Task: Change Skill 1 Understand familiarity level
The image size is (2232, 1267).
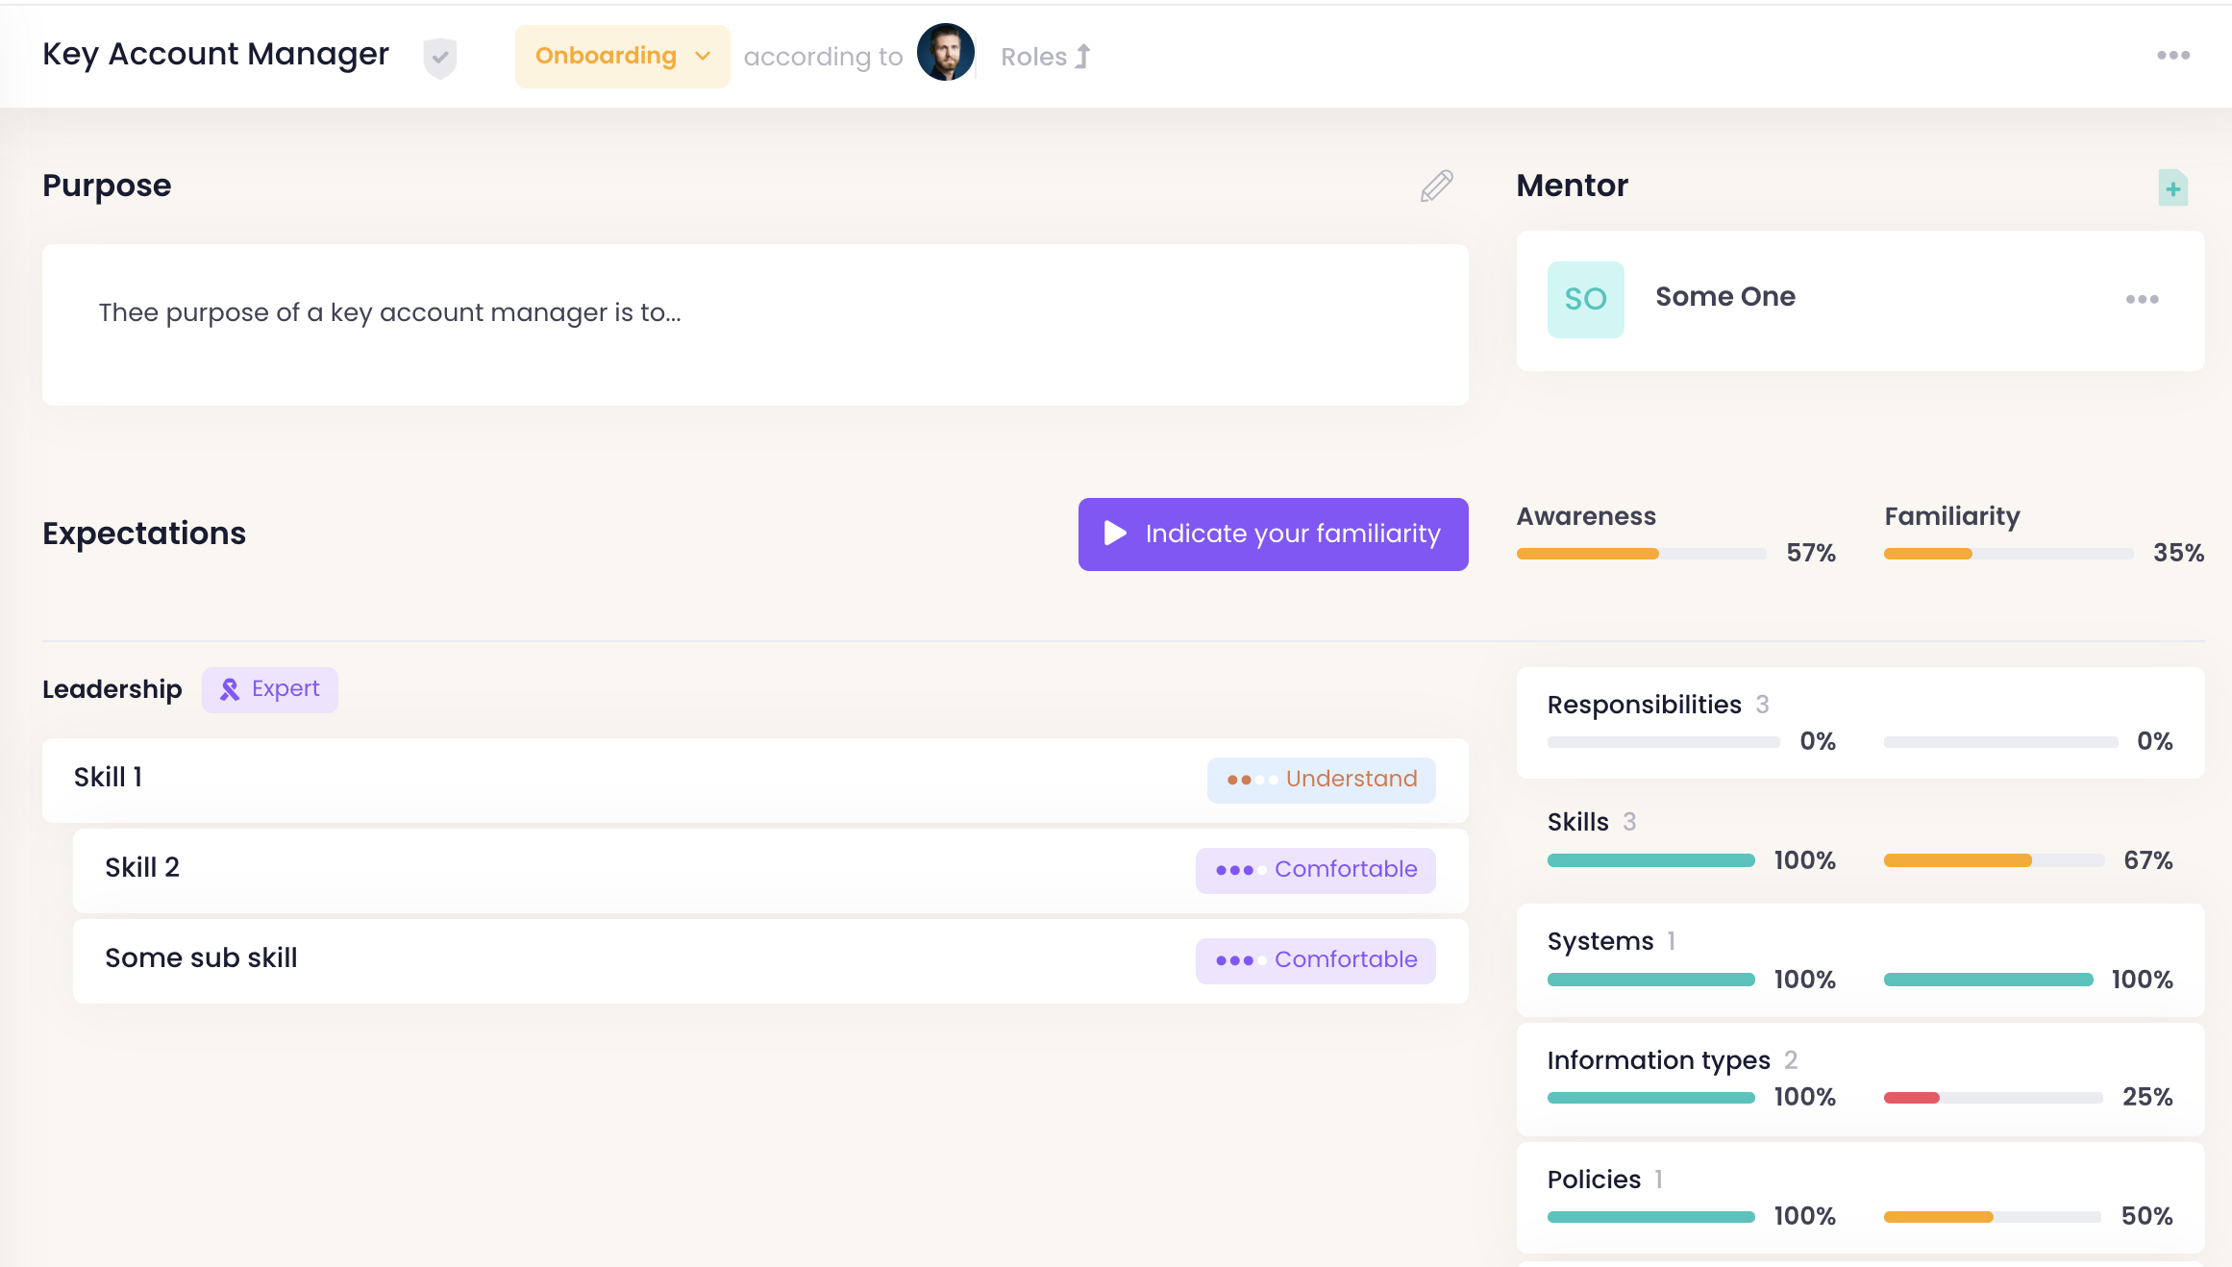Action: pos(1321,780)
